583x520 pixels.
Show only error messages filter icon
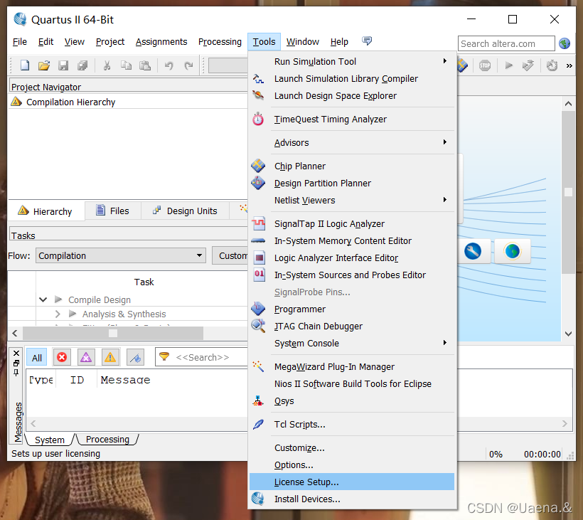point(62,357)
